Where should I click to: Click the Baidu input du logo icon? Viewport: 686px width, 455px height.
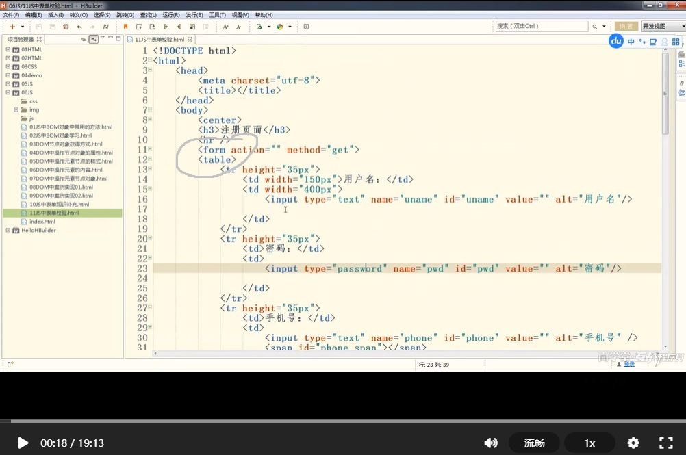[x=616, y=42]
